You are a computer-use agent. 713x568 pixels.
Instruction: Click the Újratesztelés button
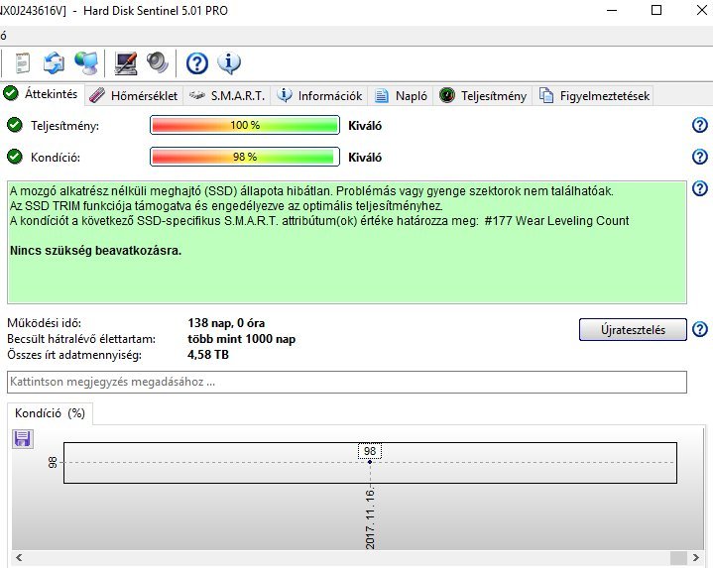click(633, 329)
